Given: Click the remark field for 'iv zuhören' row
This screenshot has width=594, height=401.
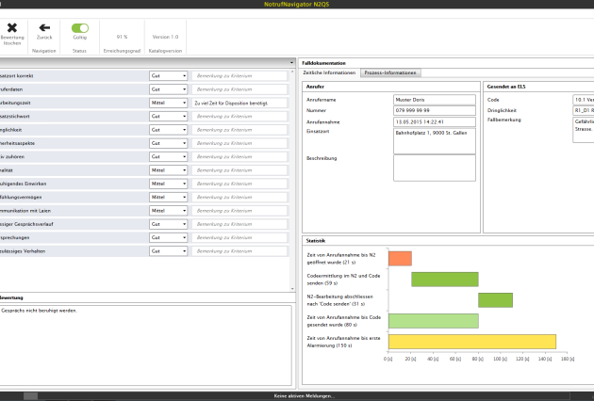Looking at the screenshot, I should (239, 156).
